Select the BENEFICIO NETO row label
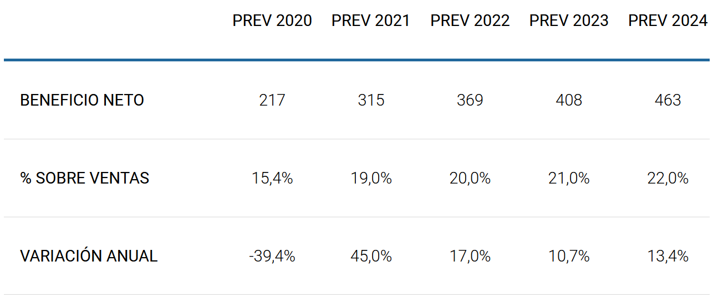The width and height of the screenshot is (713, 298). tap(82, 100)
